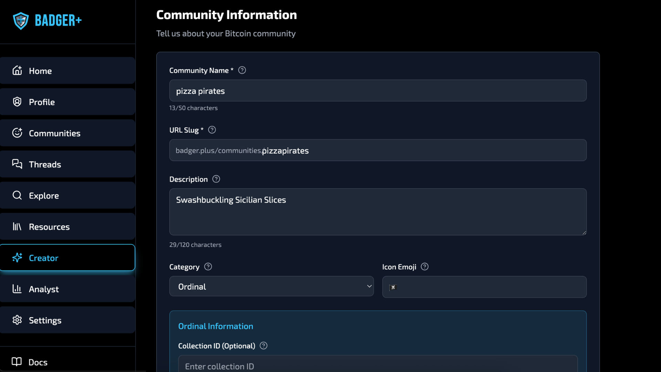This screenshot has height=372, width=661.
Task: Click the Icon Emoji help icon
Action: [x=424, y=267]
